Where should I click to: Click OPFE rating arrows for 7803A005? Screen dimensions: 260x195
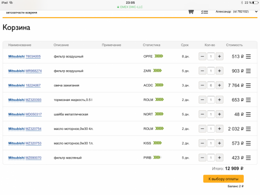(159, 56)
